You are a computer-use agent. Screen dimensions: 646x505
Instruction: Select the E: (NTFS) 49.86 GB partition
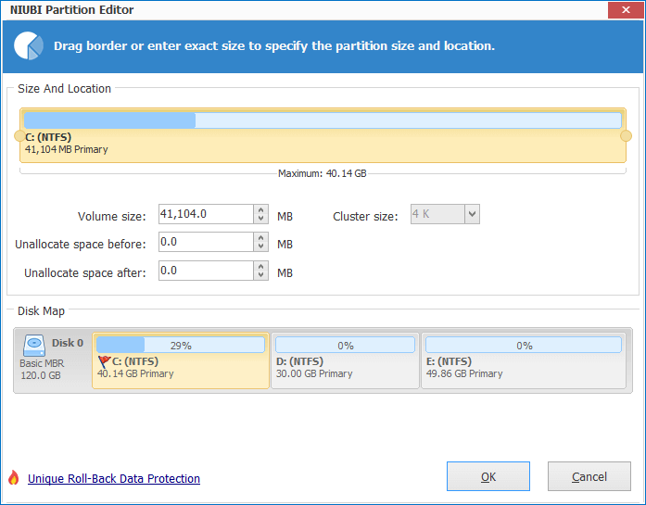click(x=524, y=360)
